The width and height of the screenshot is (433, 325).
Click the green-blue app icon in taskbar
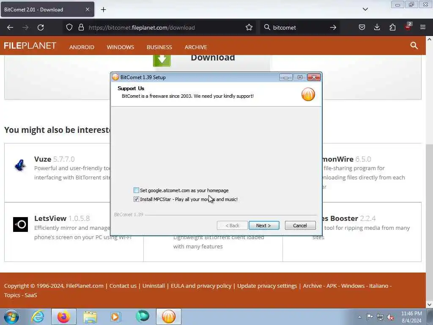[x=143, y=317]
